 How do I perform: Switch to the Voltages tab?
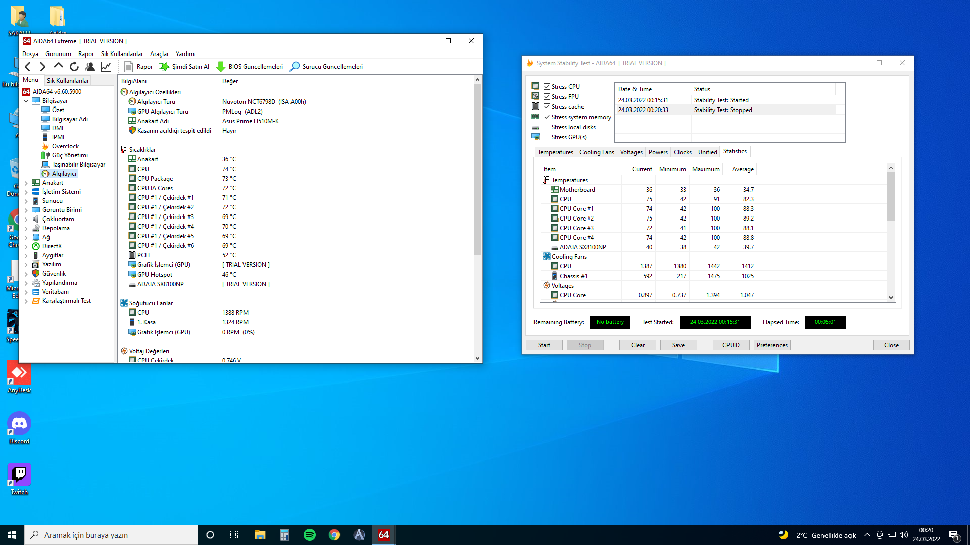(632, 152)
